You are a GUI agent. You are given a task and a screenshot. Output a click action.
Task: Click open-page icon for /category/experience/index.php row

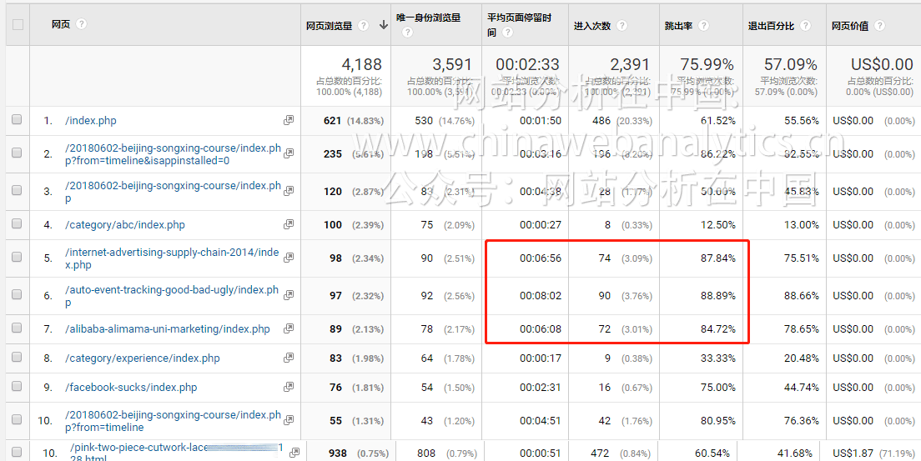pyautogui.click(x=289, y=358)
